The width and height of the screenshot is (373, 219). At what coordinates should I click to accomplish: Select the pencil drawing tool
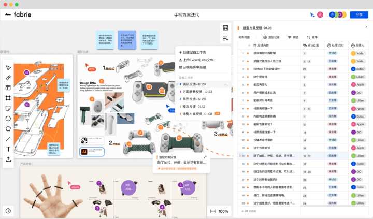[x=8, y=78]
